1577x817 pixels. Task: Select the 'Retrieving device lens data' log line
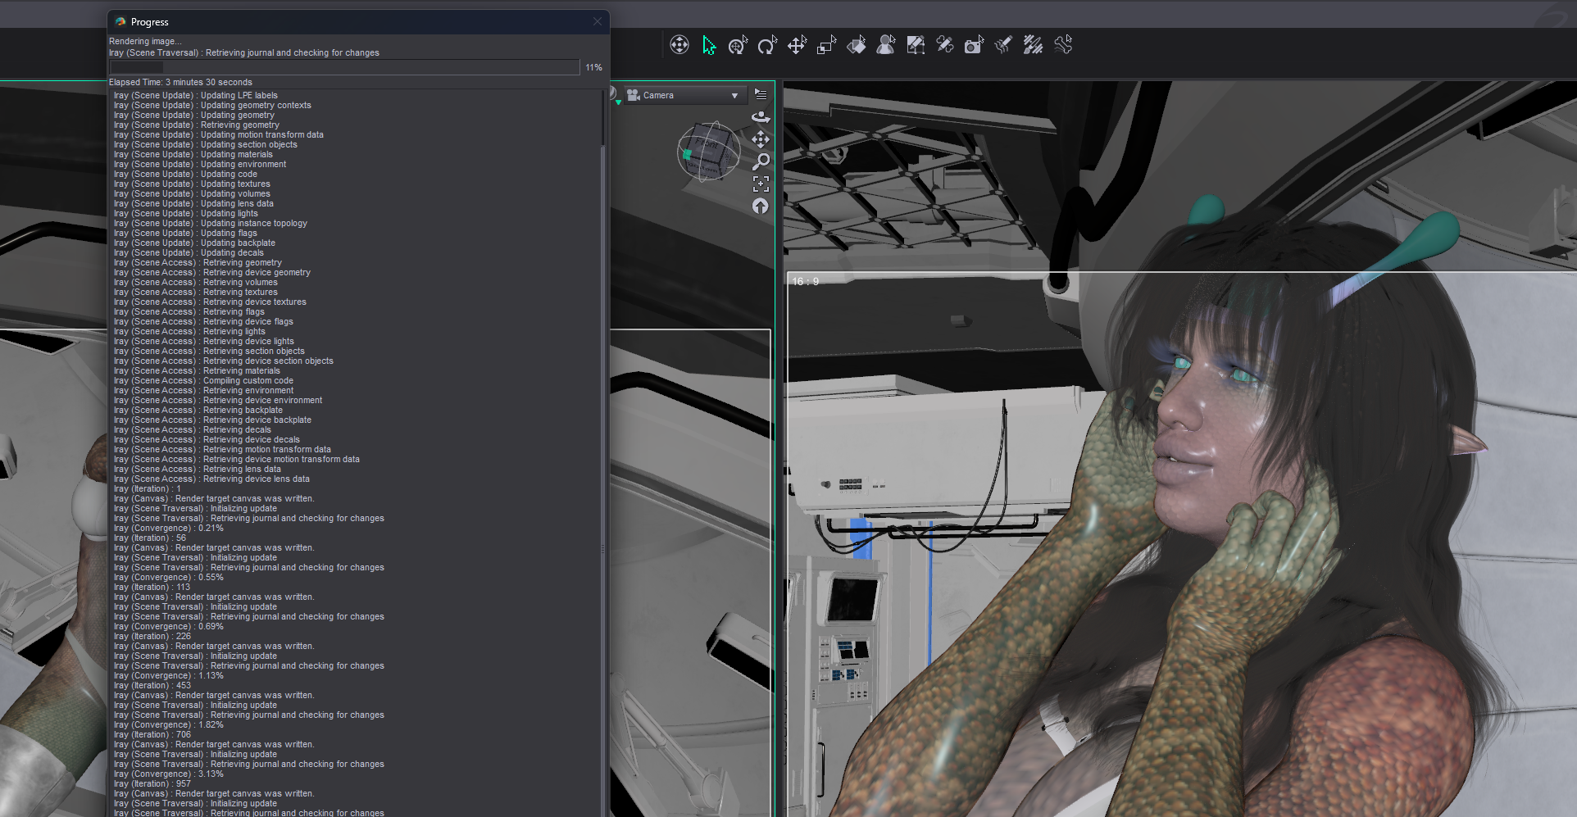211,479
